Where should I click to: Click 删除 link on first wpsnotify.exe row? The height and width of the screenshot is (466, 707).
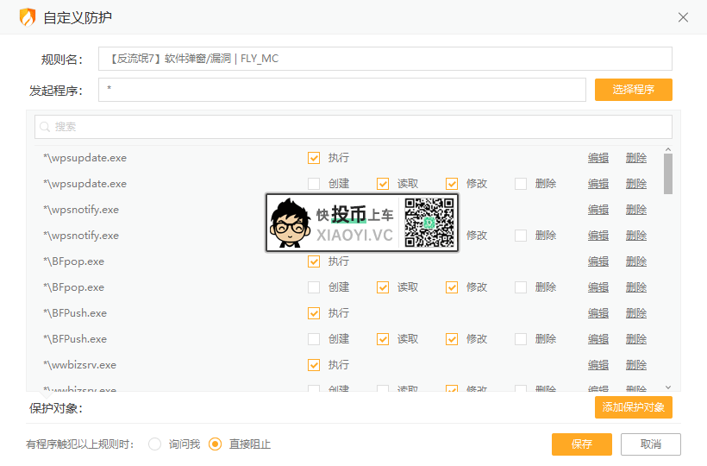[x=636, y=210]
